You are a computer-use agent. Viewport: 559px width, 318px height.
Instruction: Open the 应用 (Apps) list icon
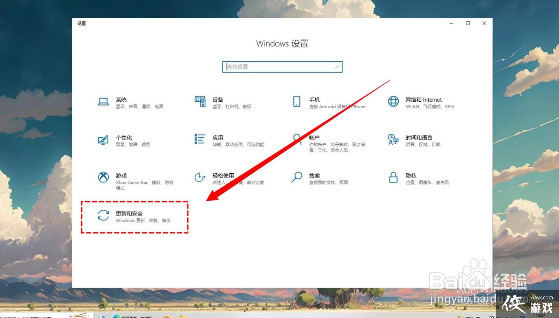(x=200, y=139)
